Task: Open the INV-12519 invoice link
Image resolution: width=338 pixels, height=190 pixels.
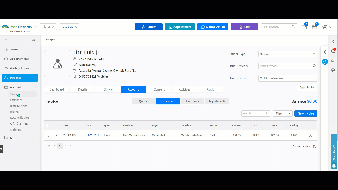Action: click(x=93, y=135)
